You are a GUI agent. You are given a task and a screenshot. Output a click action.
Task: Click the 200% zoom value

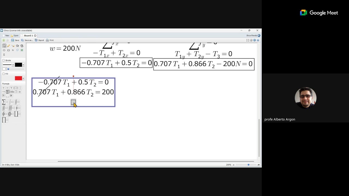(x=228, y=165)
